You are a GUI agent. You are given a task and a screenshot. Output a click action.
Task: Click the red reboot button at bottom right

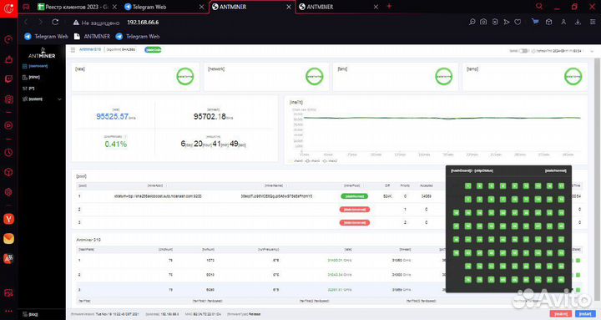click(x=561, y=314)
